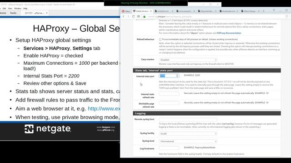Go forward in the Opera browser
Image resolution: width=291 pixels, height=163 pixels.
(128, 16)
